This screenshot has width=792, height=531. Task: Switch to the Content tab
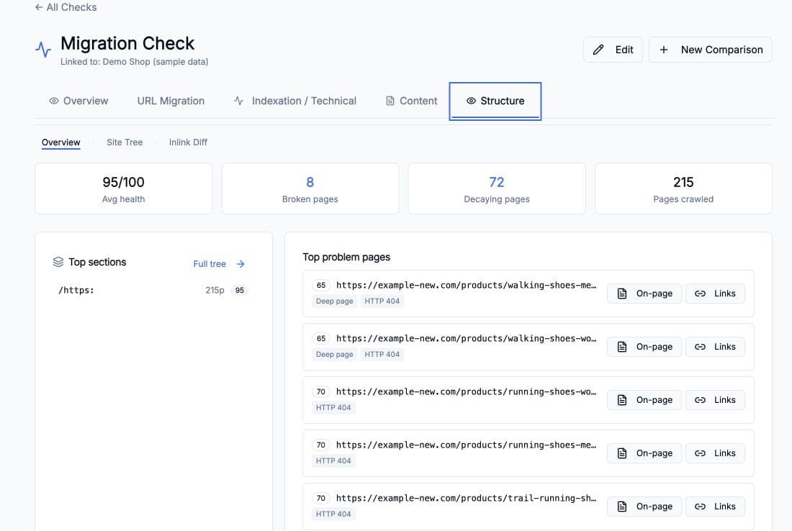click(x=412, y=101)
